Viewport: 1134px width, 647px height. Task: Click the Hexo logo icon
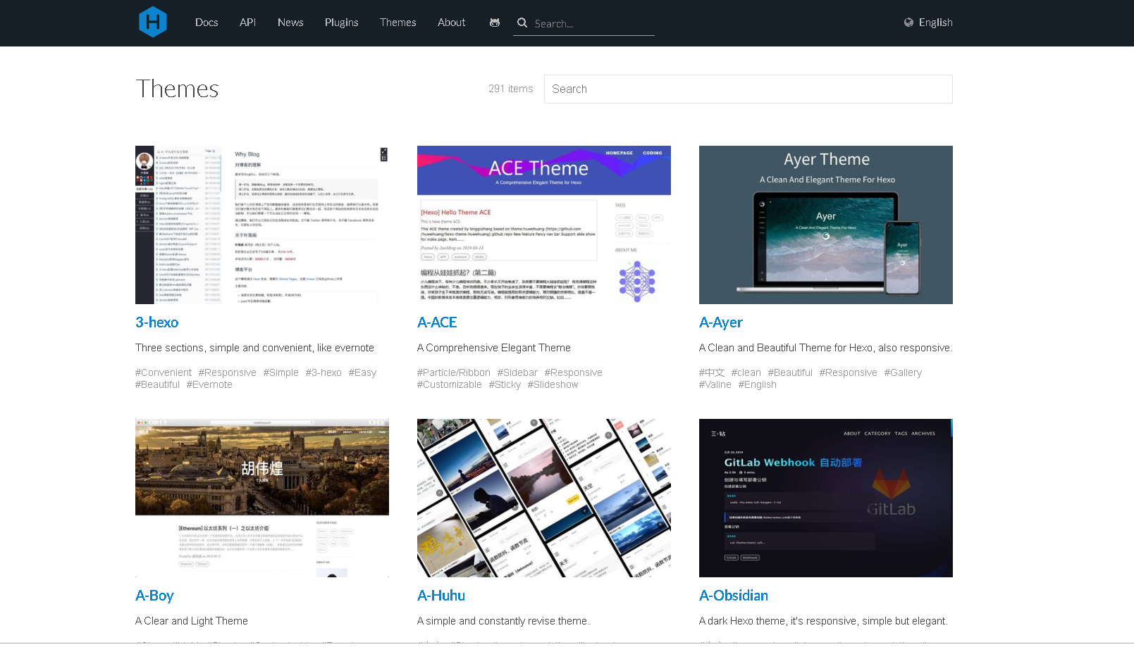pos(153,22)
